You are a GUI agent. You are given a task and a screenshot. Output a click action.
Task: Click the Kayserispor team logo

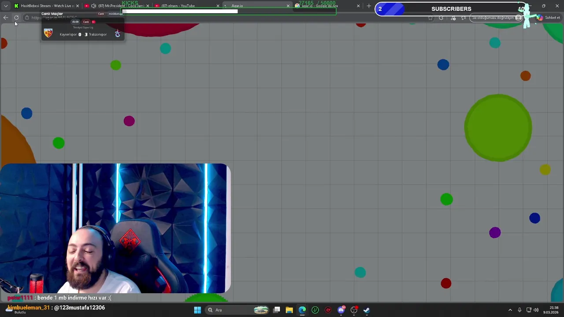48,34
